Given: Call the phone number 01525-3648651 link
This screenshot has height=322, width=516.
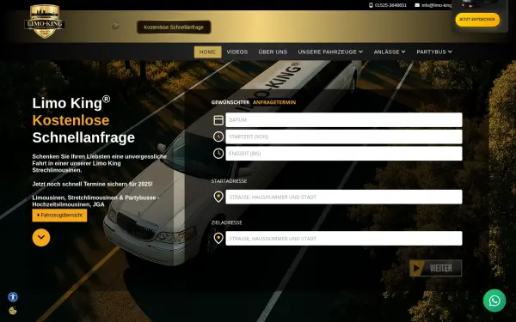Looking at the screenshot, I should (390, 5).
